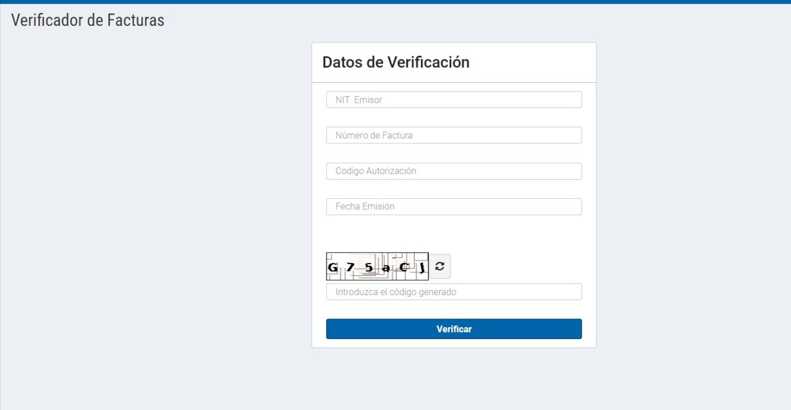This screenshot has width=791, height=410.
Task: Submit the form using Verificar
Action: click(454, 329)
